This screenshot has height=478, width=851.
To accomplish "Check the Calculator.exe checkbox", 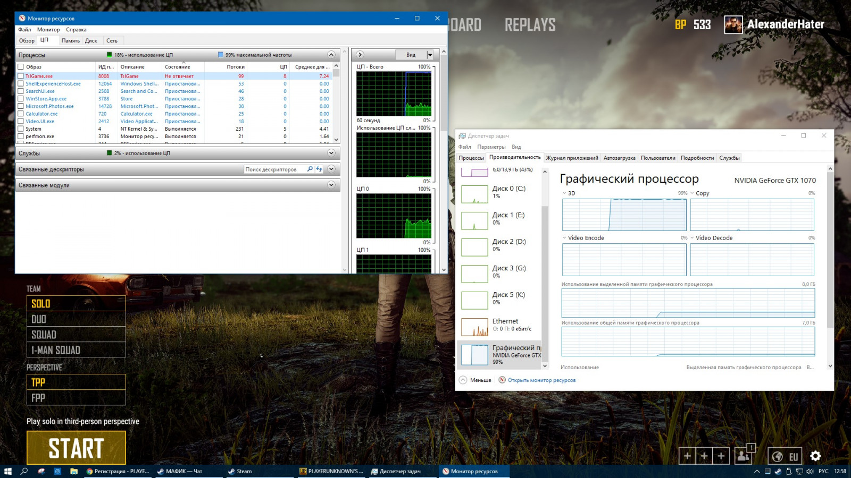I will 21,114.
